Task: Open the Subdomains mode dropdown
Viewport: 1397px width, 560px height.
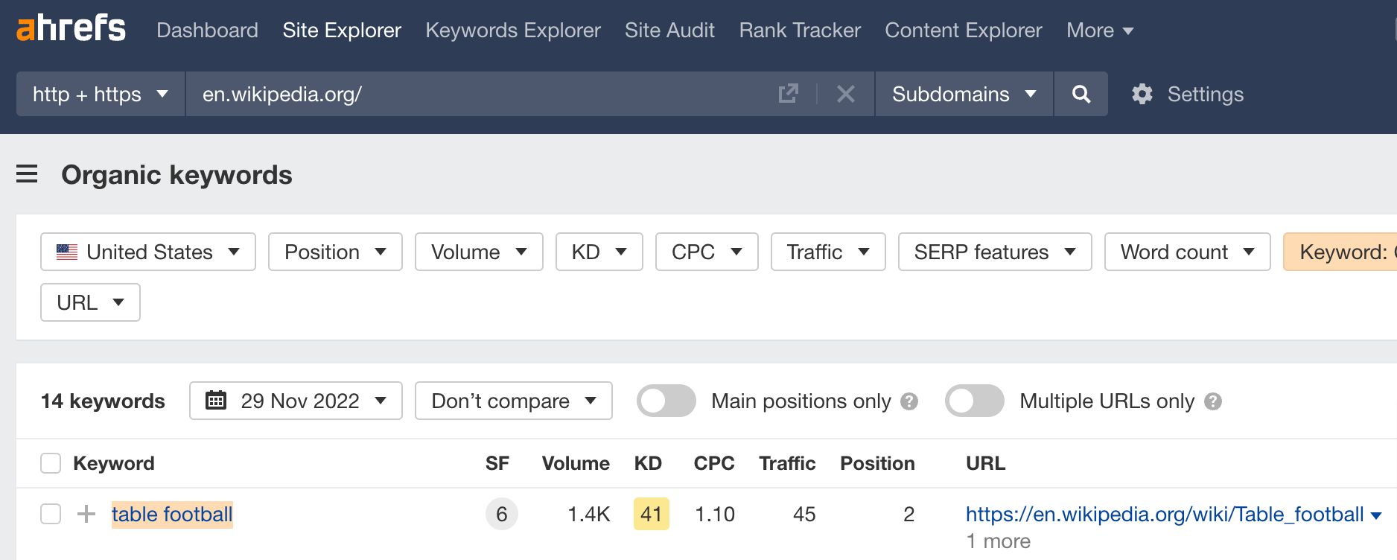Action: 964,94
